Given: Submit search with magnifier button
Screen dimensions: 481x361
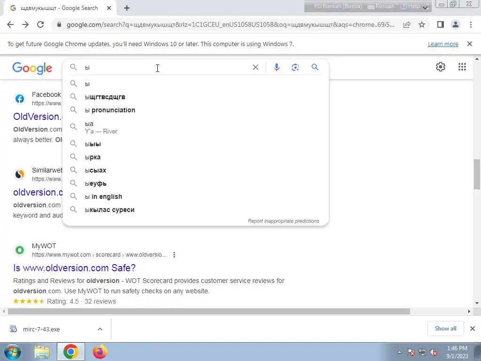Looking at the screenshot, I should pos(315,67).
